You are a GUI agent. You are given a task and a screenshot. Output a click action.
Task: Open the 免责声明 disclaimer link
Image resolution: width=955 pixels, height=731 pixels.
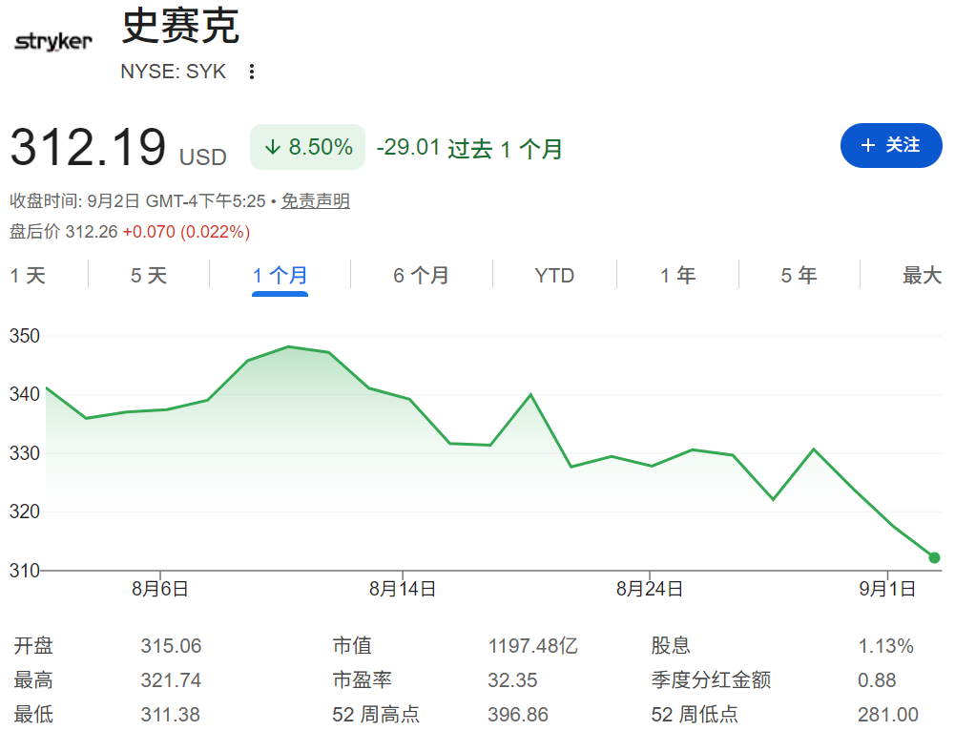pyautogui.click(x=316, y=201)
